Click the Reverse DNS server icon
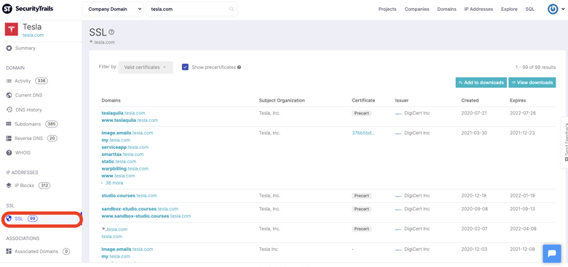The image size is (568, 267). [9, 138]
